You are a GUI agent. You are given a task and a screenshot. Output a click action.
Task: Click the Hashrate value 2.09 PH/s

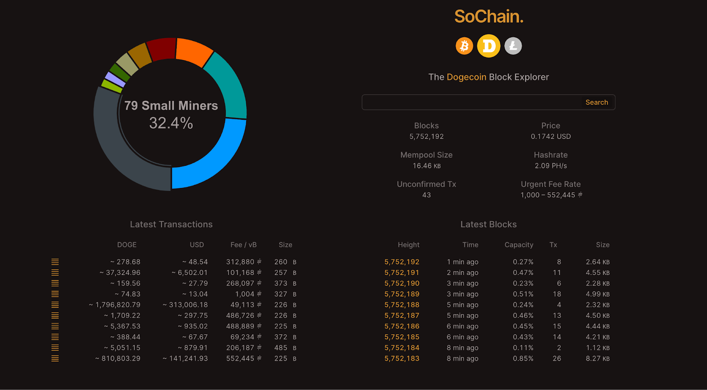(x=551, y=166)
